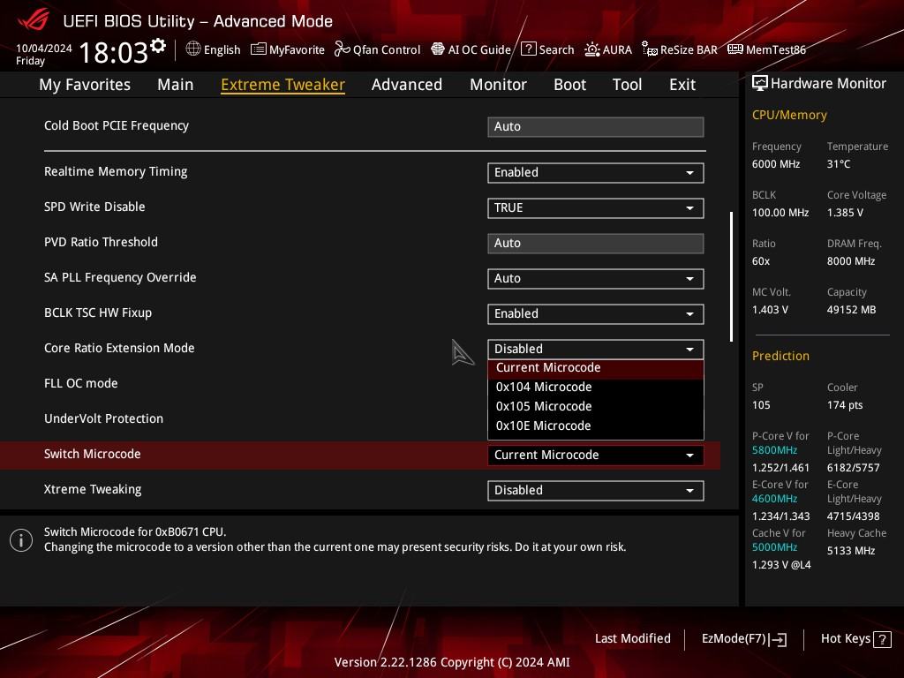Viewport: 904px width, 678px height.
Task: Open the Tool tab
Action: 628,85
